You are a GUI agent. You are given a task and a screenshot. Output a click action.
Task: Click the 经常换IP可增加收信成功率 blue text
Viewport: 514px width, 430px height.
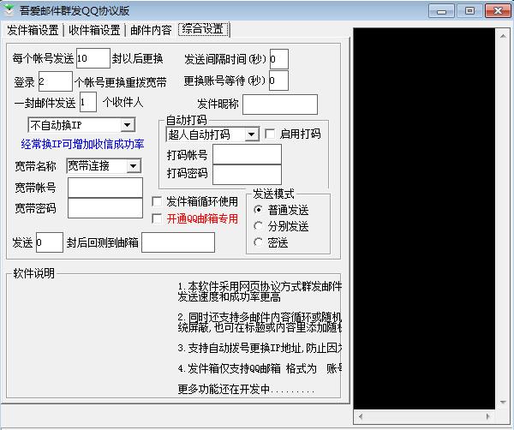point(81,143)
